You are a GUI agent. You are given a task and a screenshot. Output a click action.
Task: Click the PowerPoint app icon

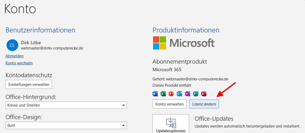click(171, 94)
